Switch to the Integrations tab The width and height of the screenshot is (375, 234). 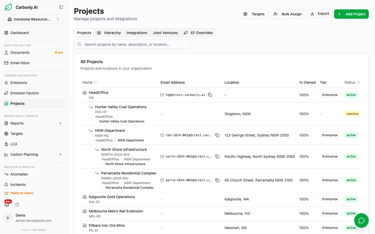137,33
